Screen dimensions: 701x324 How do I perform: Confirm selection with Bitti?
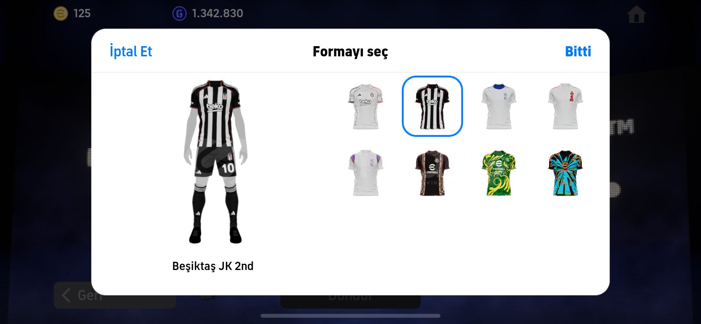pyautogui.click(x=578, y=51)
